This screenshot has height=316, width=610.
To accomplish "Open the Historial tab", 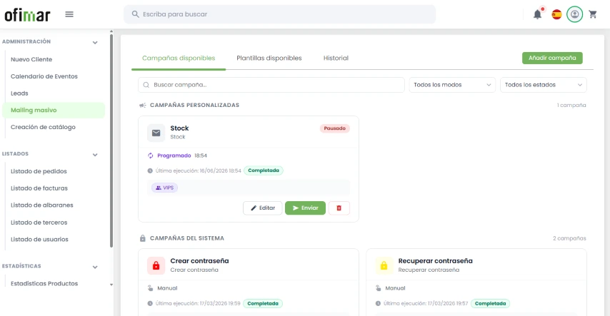I will coord(336,58).
